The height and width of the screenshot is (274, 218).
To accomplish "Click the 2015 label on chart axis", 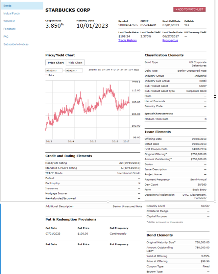I will click(x=93, y=141).
